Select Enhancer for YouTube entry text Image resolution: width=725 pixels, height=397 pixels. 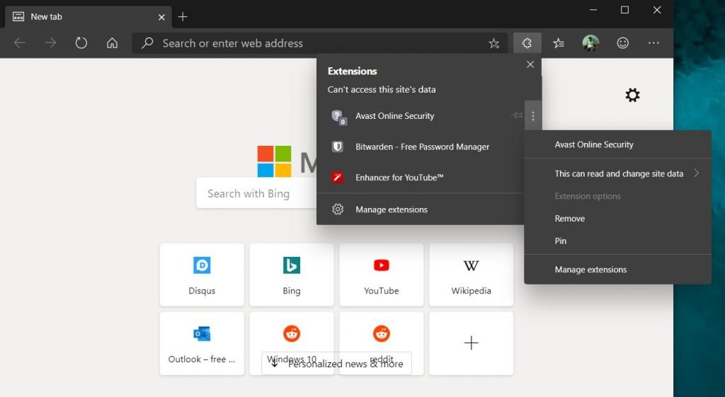pyautogui.click(x=399, y=178)
